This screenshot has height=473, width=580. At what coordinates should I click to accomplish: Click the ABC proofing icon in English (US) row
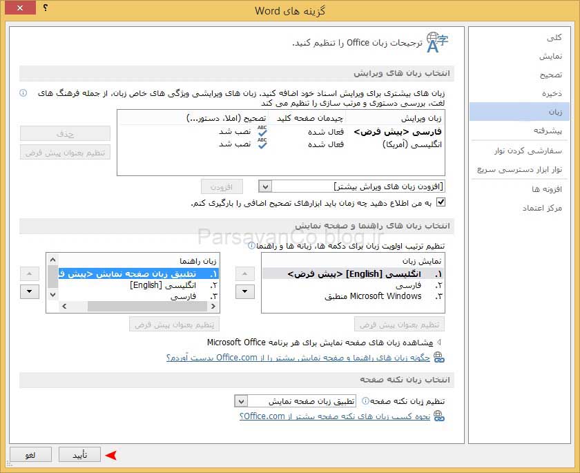(262, 144)
